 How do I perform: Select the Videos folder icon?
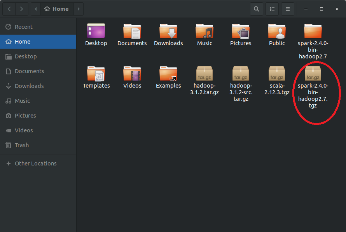(x=132, y=73)
